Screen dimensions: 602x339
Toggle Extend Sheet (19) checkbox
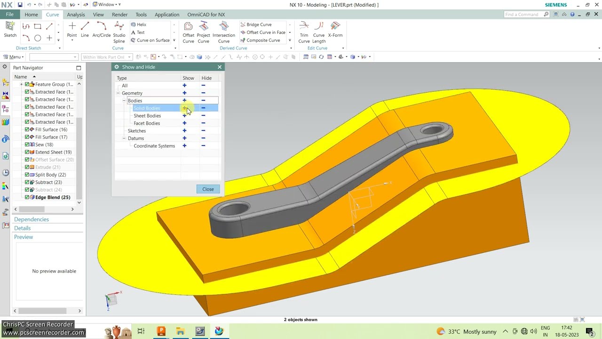pyautogui.click(x=27, y=152)
